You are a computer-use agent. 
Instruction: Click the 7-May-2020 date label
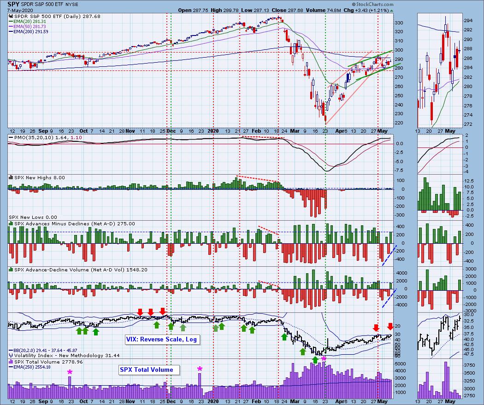[20, 10]
